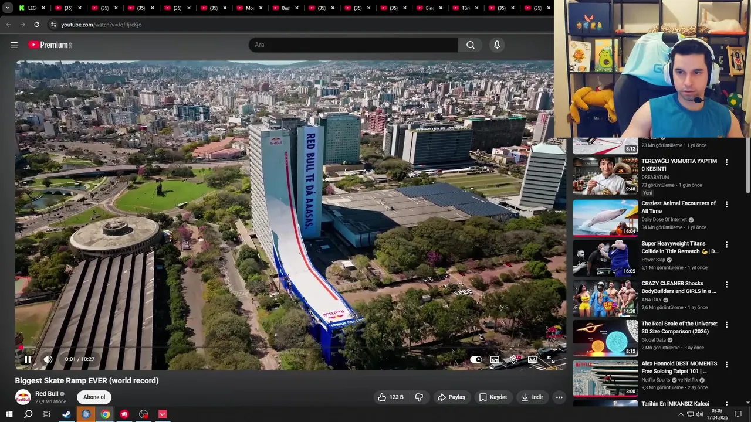Toggle subtitles button in the video player
751x422 pixels.
click(495, 359)
